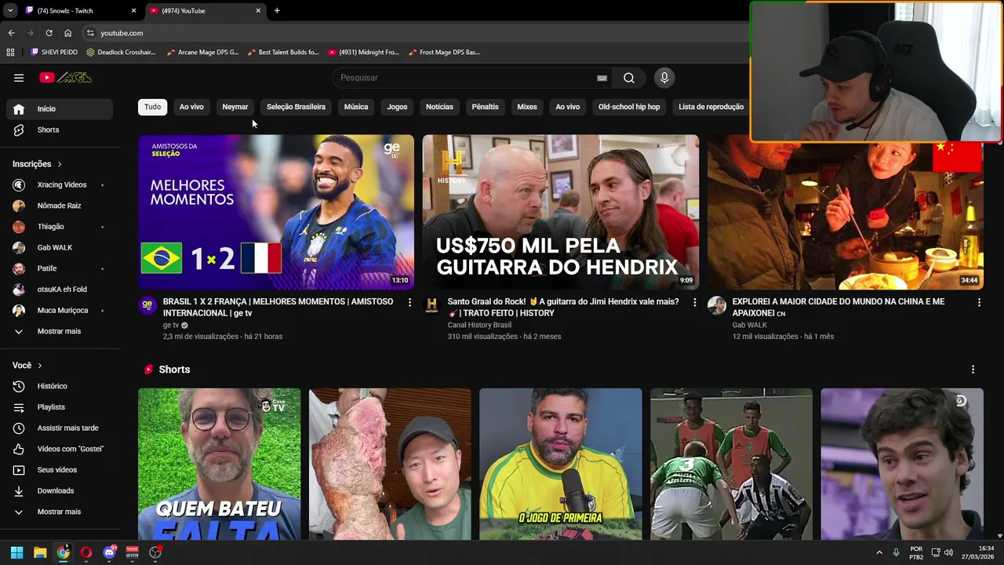Screen dimensions: 1004x565
Task: Open the on-screen keyboard in search bar
Action: point(602,78)
